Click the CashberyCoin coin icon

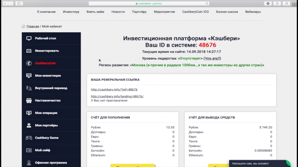coord(29,63)
